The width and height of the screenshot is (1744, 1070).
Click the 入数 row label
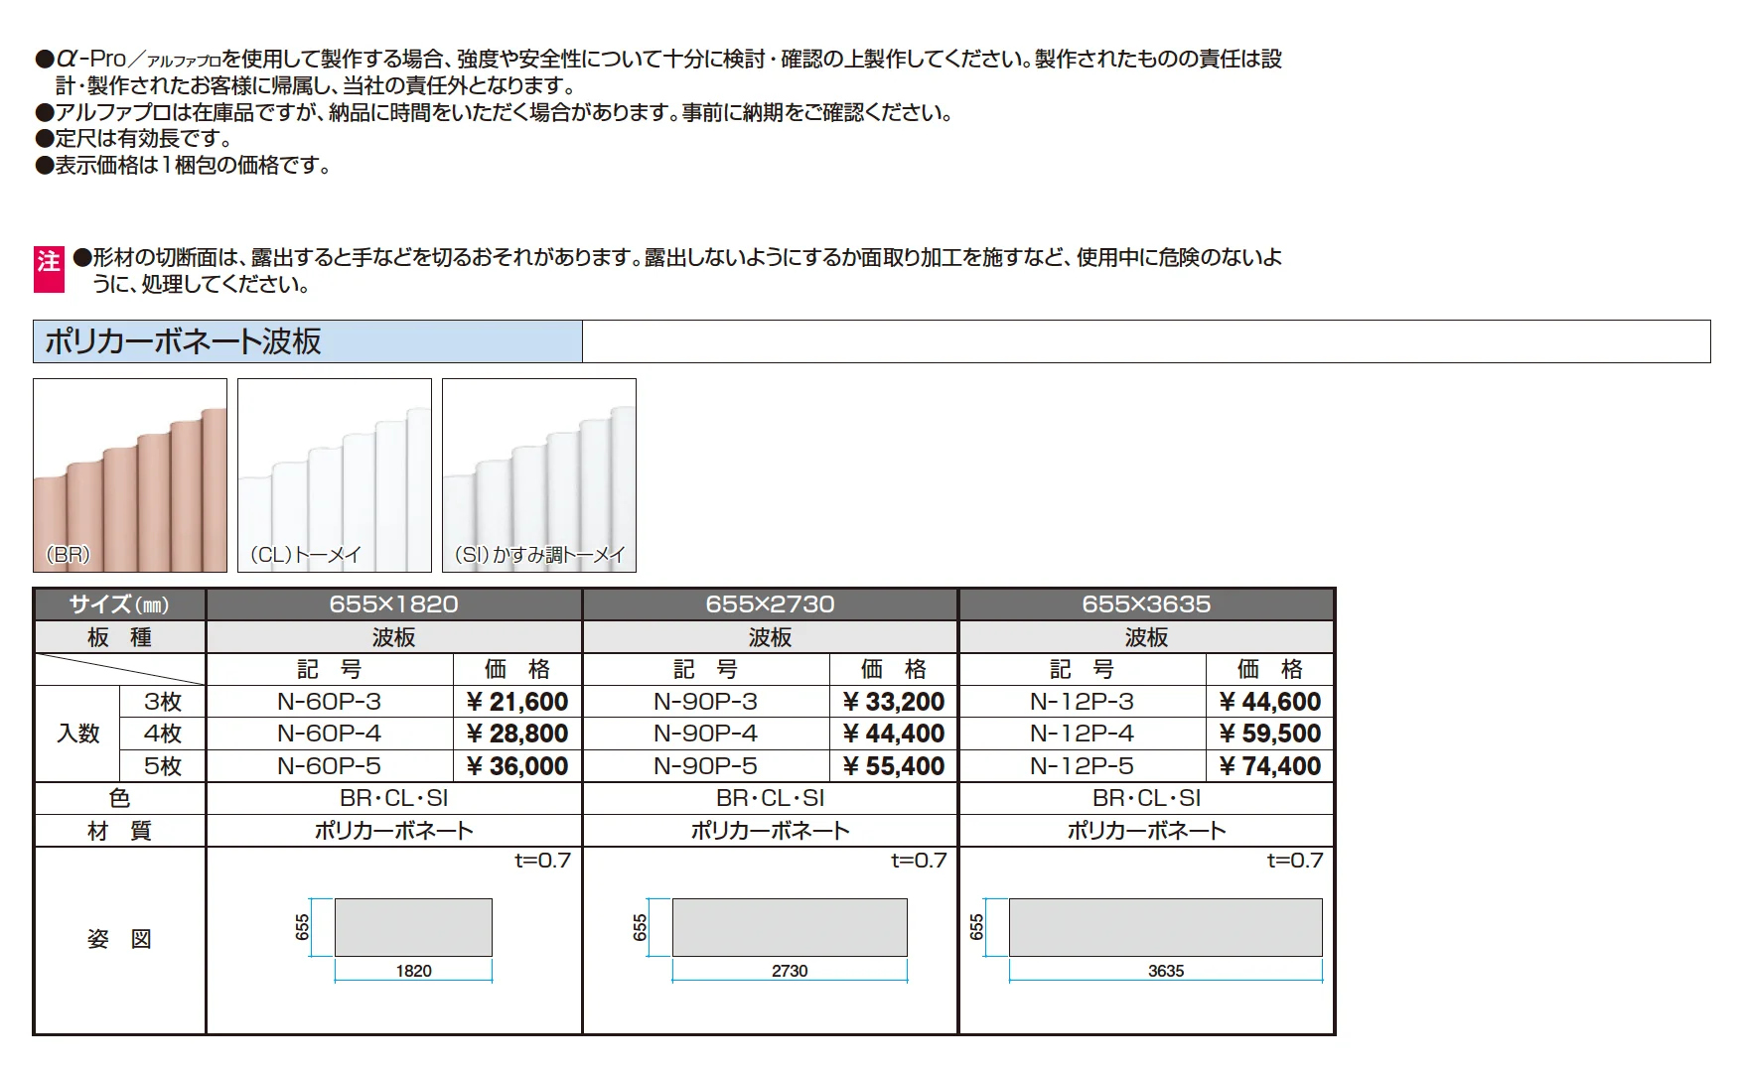tap(77, 734)
